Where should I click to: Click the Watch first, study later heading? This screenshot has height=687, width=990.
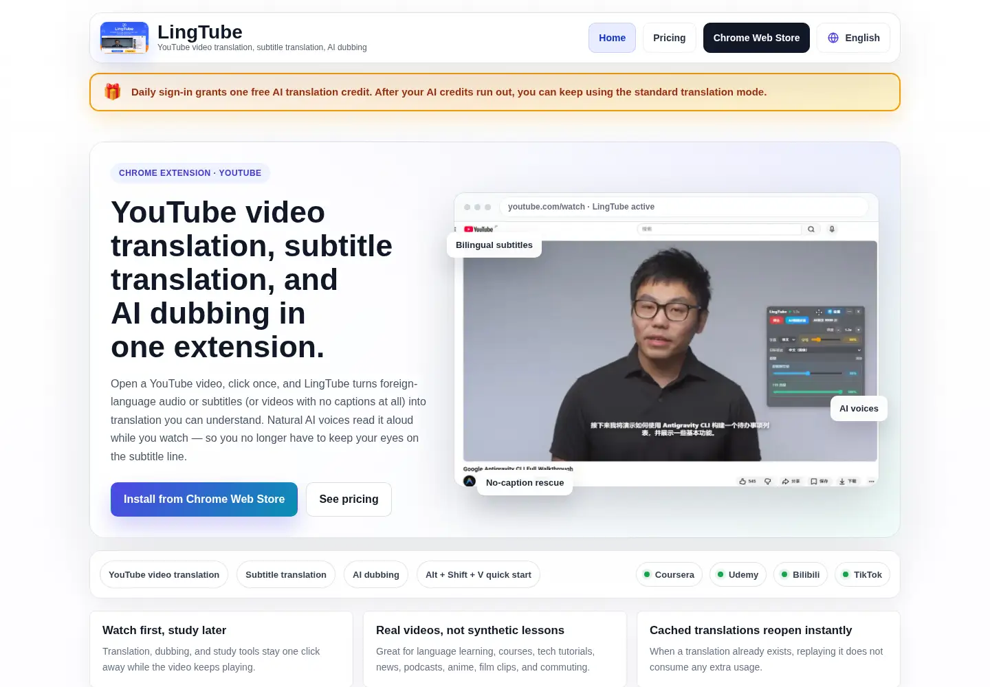pyautogui.click(x=164, y=630)
